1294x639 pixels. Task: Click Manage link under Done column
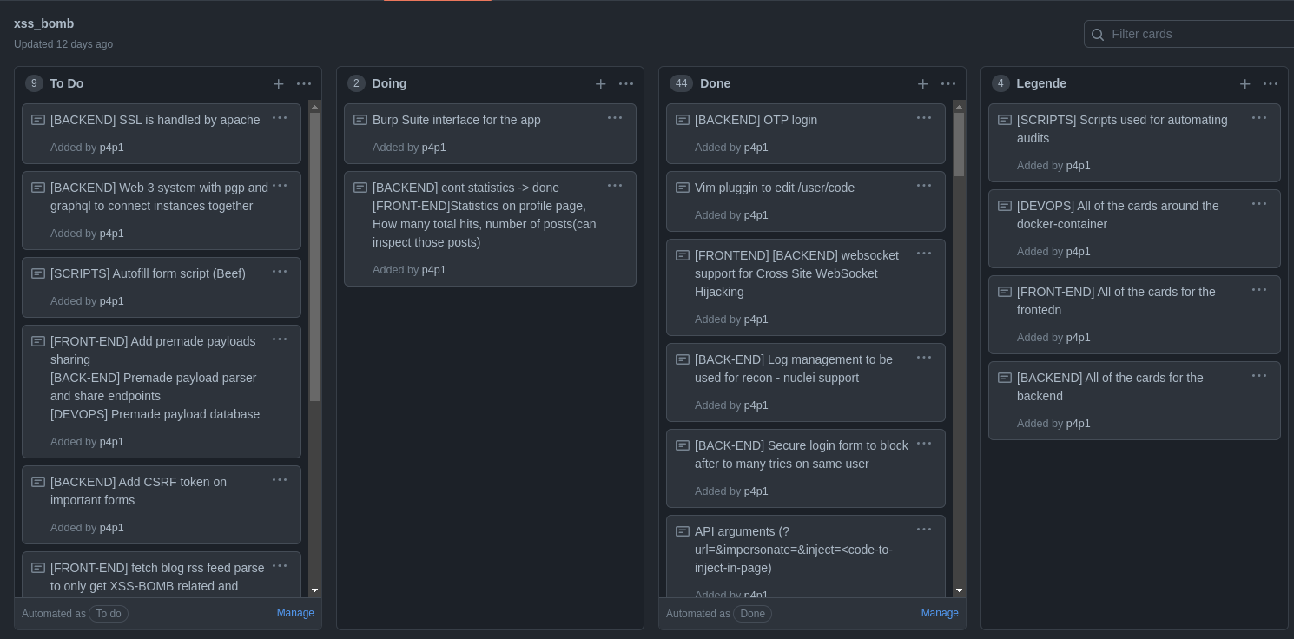click(940, 613)
